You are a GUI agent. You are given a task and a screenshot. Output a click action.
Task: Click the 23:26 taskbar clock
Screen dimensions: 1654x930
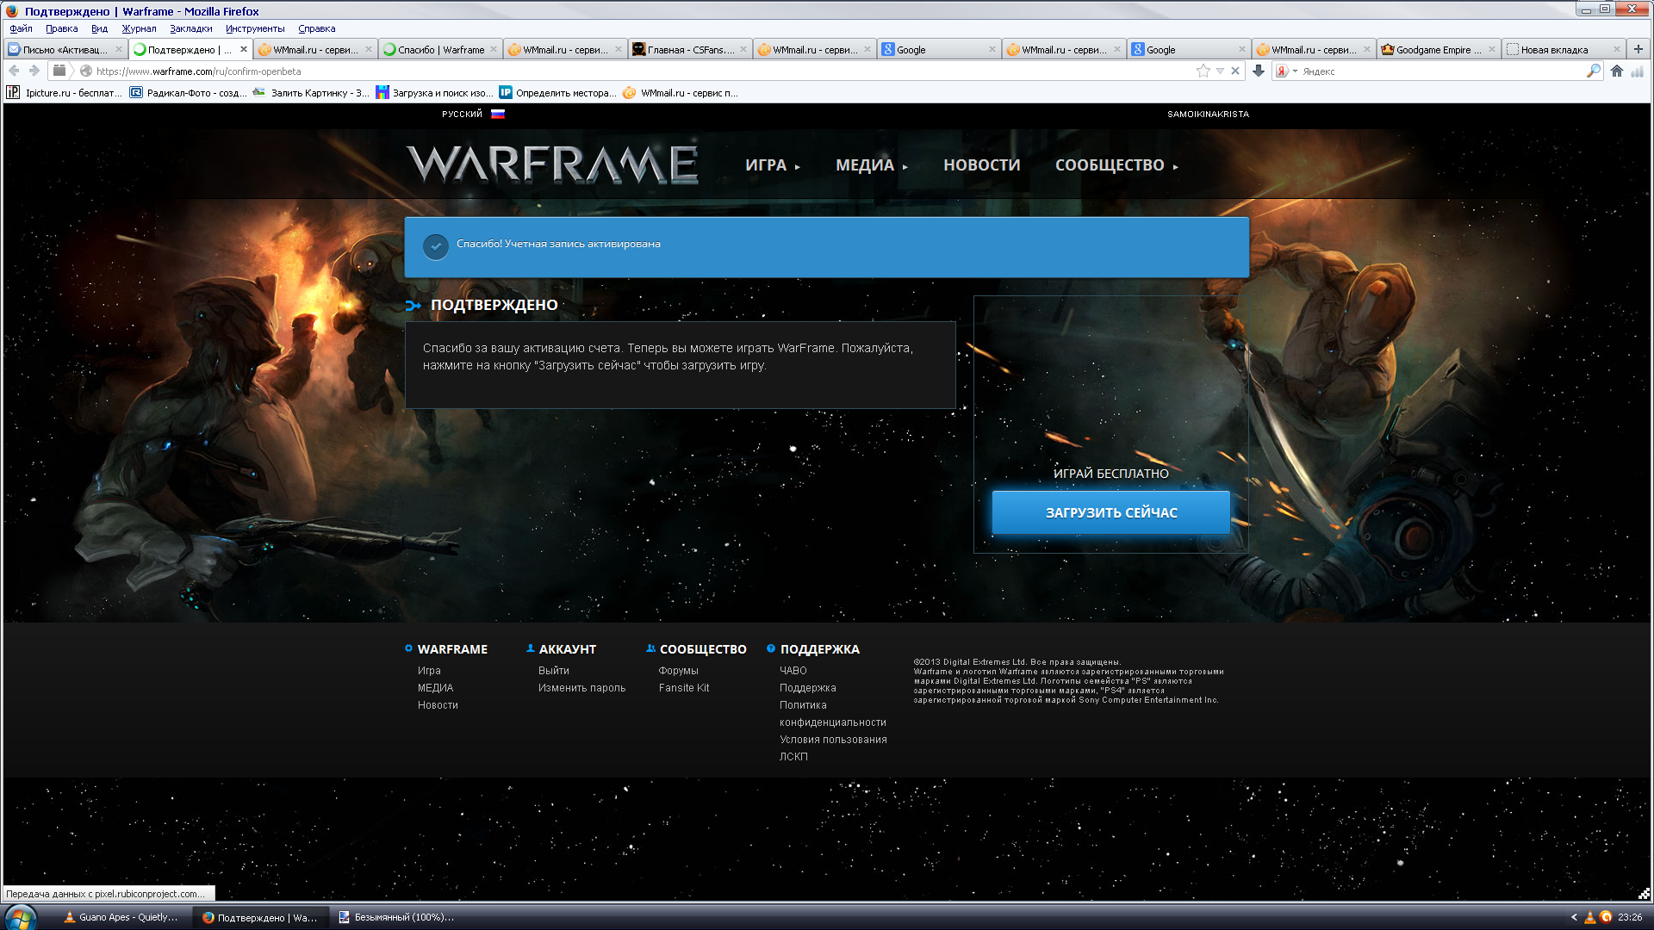[1629, 917]
